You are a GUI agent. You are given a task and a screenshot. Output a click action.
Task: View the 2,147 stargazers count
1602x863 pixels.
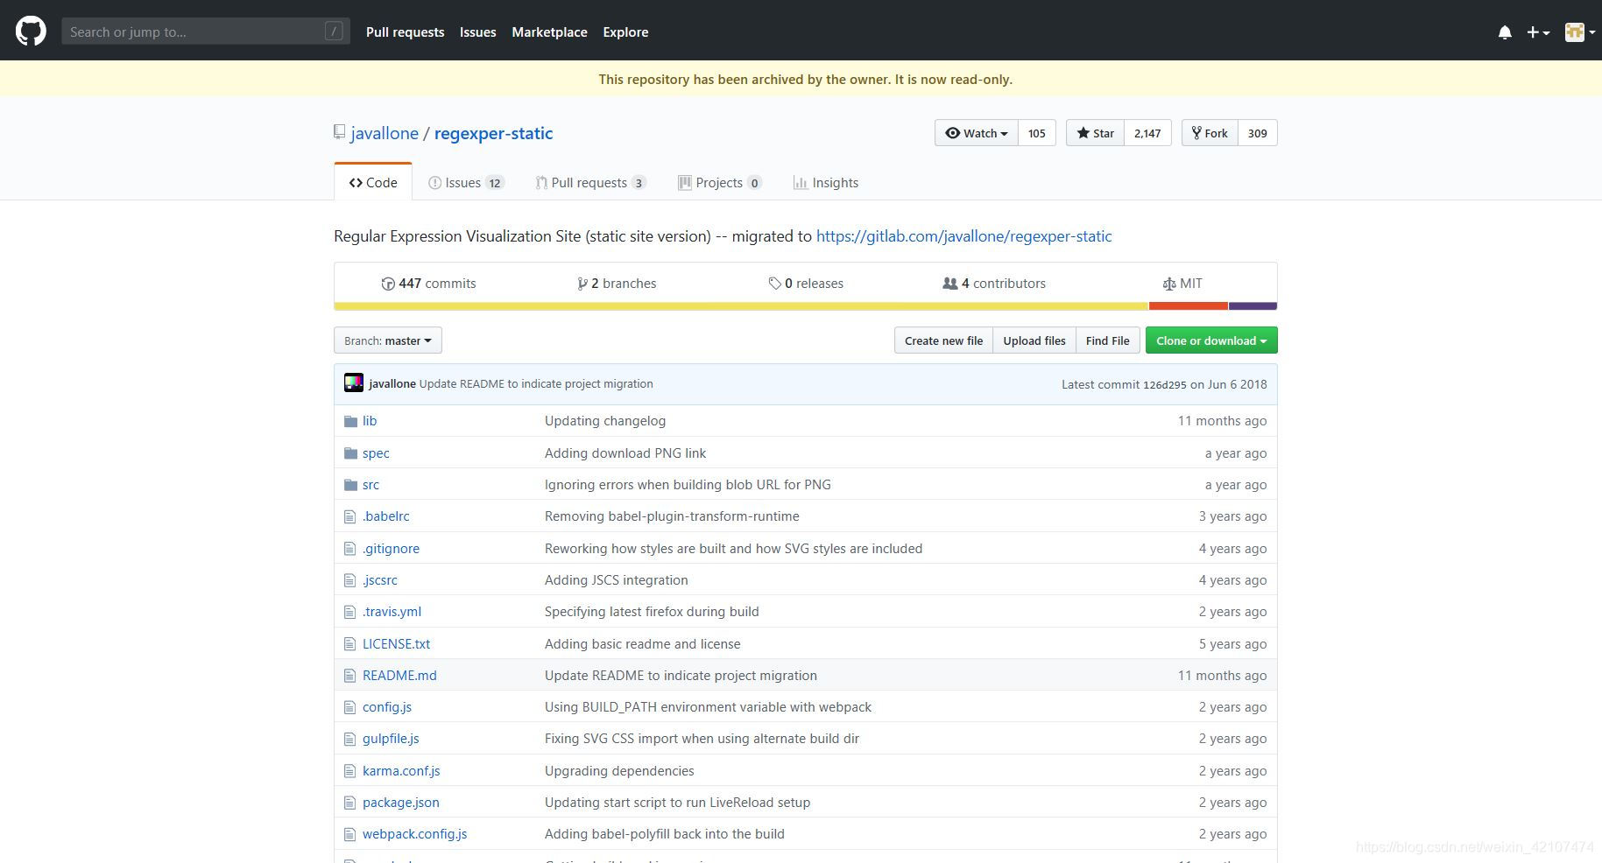[x=1147, y=133]
